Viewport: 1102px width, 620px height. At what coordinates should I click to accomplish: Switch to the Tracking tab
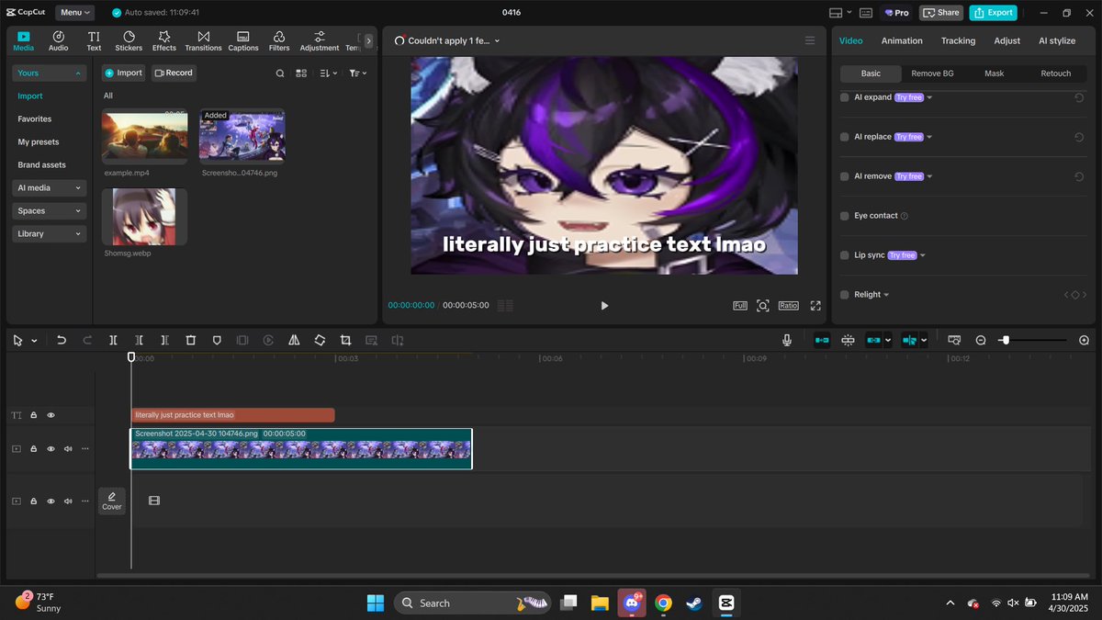point(958,40)
